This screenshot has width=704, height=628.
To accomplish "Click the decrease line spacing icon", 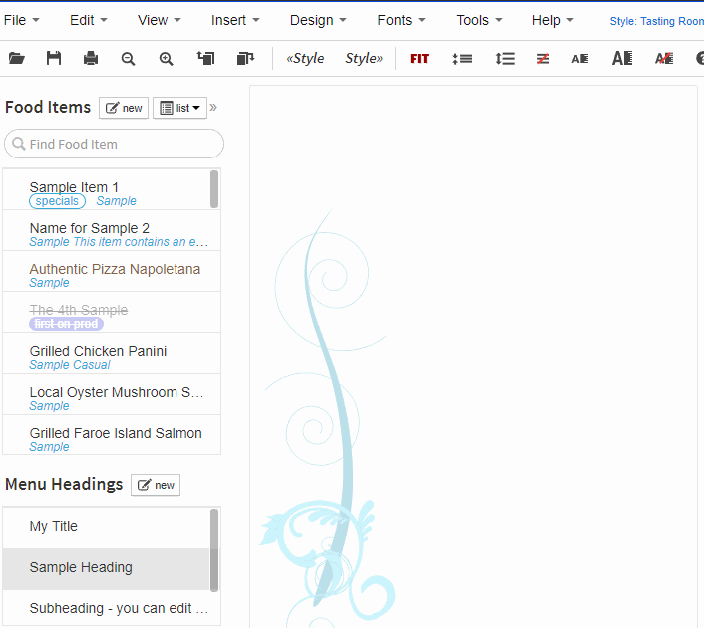I will tap(462, 59).
